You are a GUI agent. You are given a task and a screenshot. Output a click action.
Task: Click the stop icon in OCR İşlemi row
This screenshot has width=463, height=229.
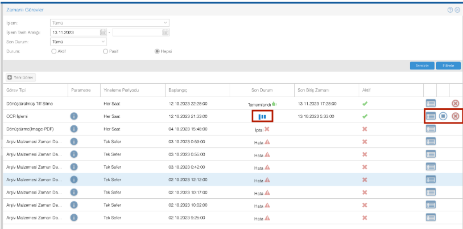[443, 116]
